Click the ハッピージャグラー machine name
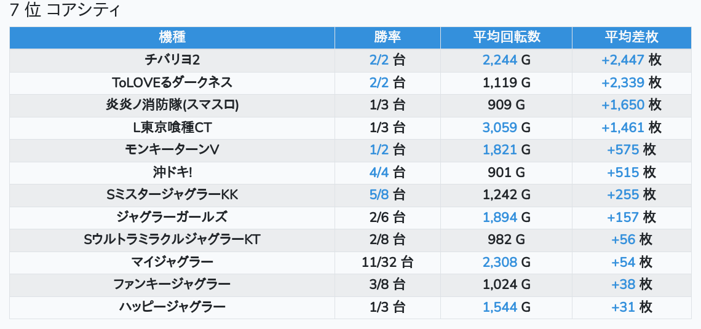701x329 pixels. [x=172, y=307]
